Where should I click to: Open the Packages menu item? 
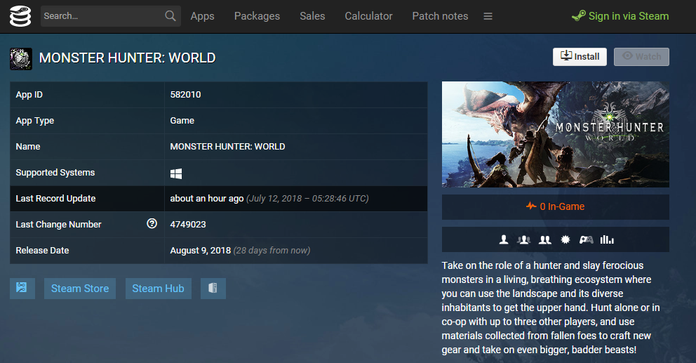click(257, 16)
